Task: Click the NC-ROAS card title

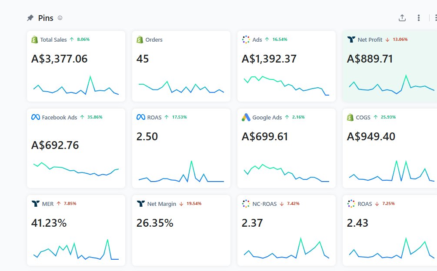Action: [264, 204]
